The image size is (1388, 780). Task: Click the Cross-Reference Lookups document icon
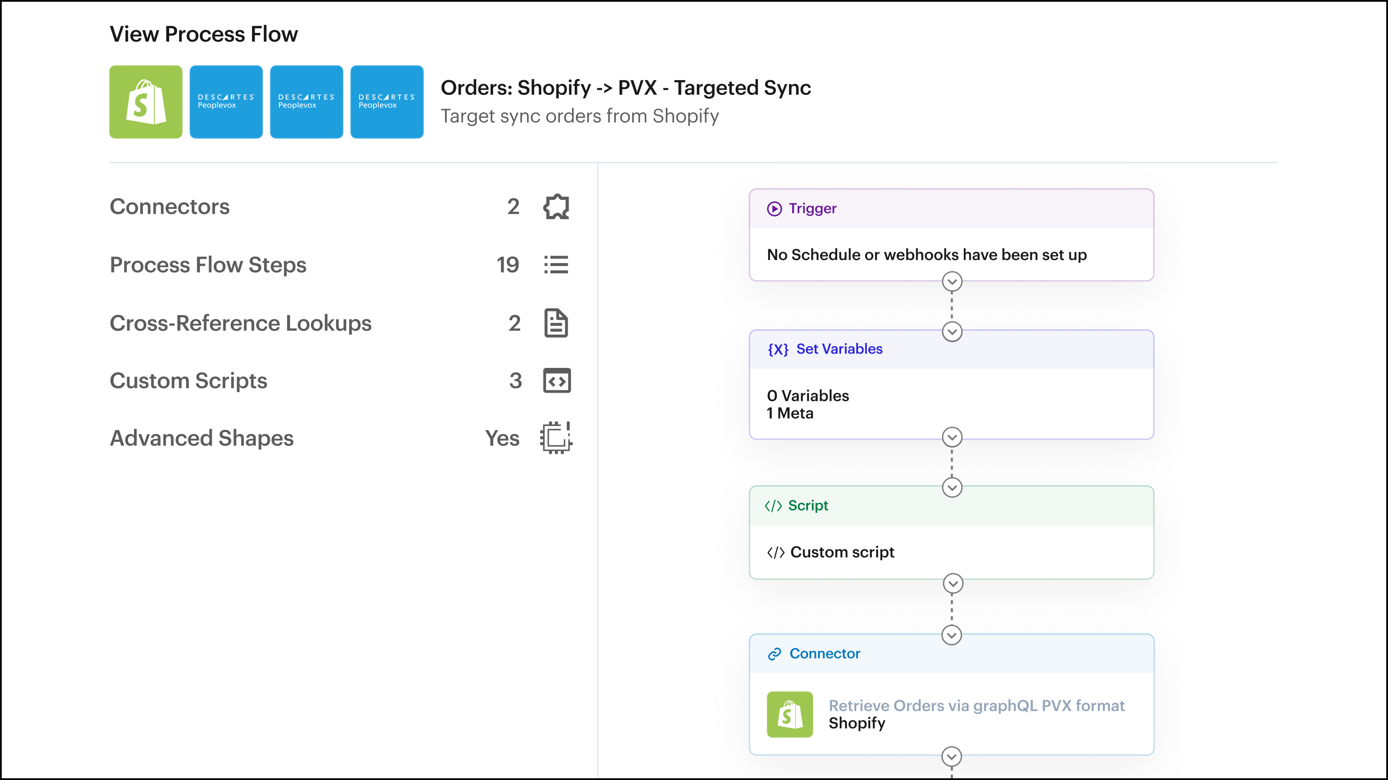(x=556, y=323)
